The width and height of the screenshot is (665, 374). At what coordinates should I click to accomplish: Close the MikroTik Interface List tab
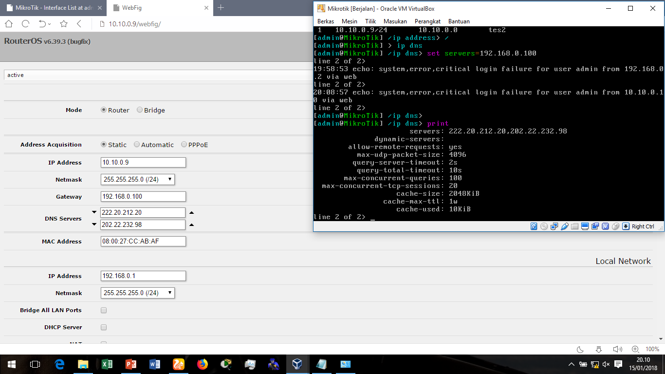[x=99, y=8]
